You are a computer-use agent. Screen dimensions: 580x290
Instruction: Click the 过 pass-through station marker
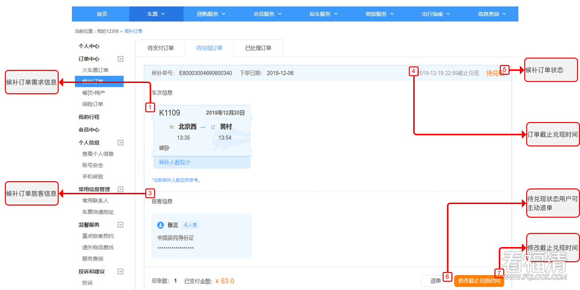[213, 127]
